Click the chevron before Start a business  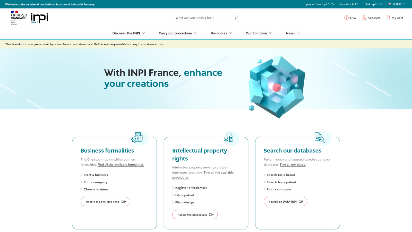pos(82,175)
